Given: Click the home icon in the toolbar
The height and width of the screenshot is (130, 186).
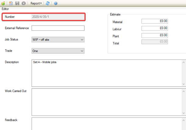Looking at the screenshot, I should pos(3,3).
